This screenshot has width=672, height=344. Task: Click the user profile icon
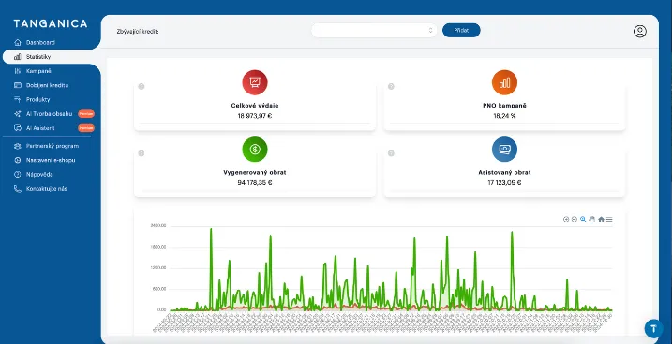click(x=639, y=31)
